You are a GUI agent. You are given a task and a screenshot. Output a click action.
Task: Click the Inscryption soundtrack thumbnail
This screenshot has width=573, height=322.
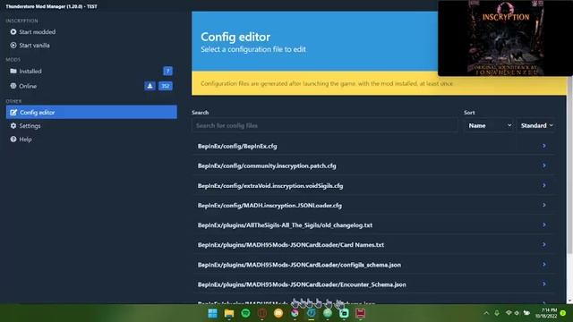point(505,38)
